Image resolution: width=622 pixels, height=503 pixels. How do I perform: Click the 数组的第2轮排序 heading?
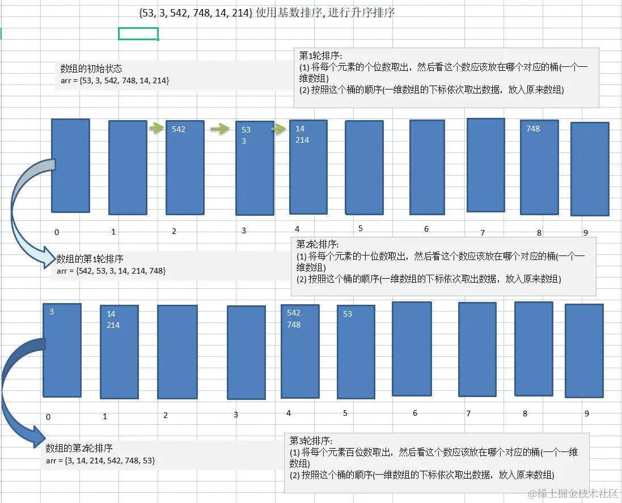(x=79, y=448)
